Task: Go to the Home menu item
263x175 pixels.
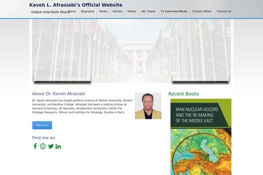Action: 72,11
